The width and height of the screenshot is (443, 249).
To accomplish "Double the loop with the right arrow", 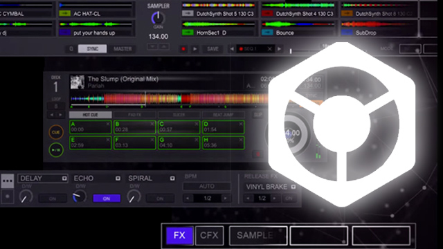I will pyautogui.click(x=60, y=115).
